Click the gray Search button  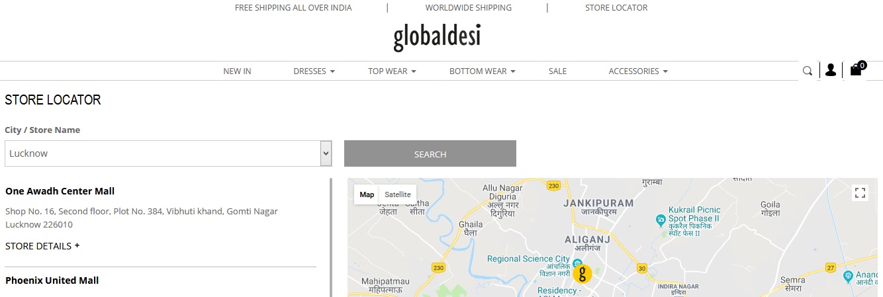430,153
